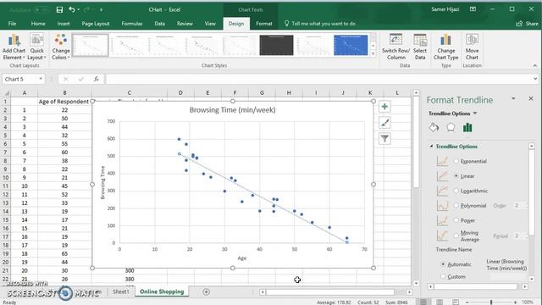Open Add Chart Element menu
This screenshot has width=542, height=305.
tap(14, 47)
